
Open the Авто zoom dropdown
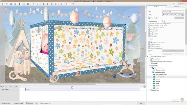72,4
